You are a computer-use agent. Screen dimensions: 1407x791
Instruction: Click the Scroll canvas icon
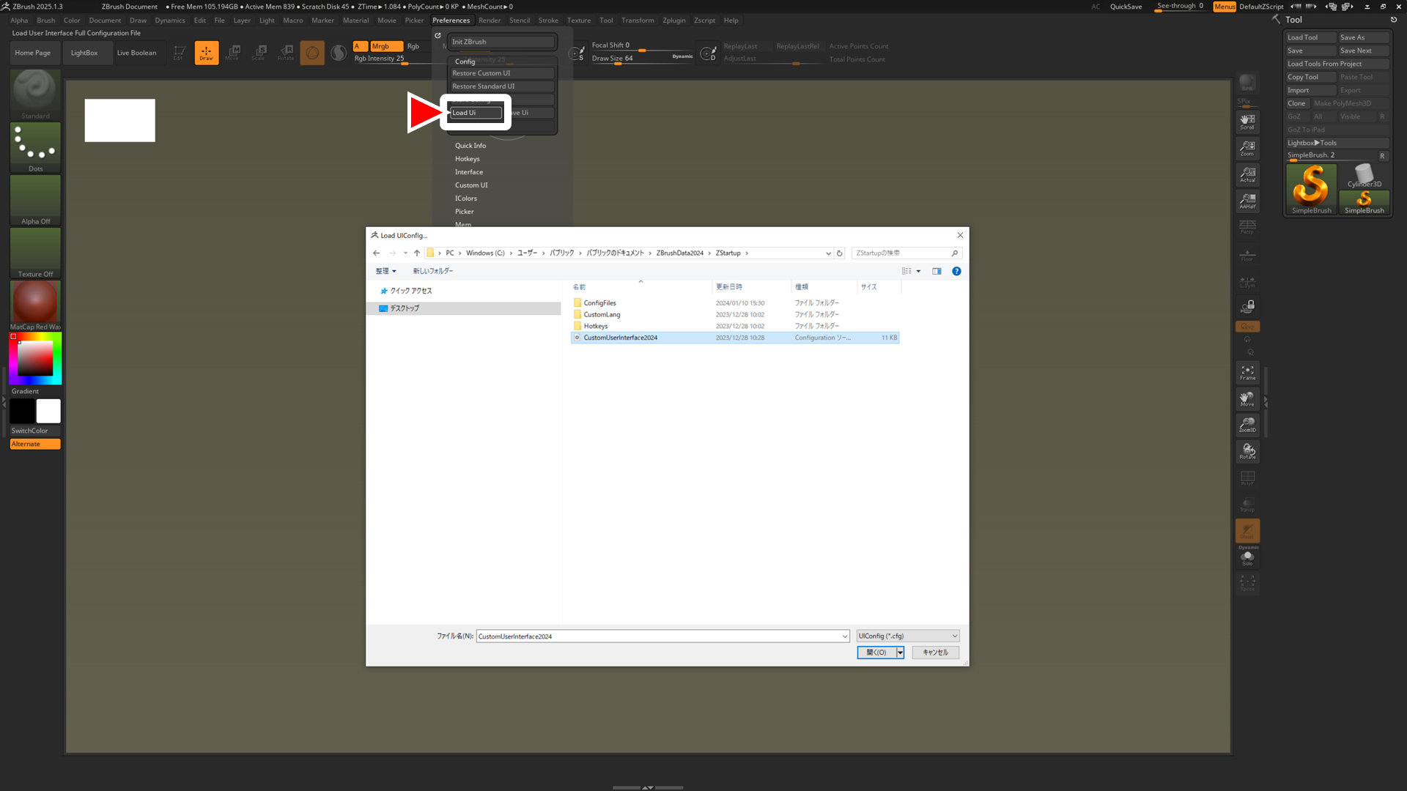[x=1247, y=121]
